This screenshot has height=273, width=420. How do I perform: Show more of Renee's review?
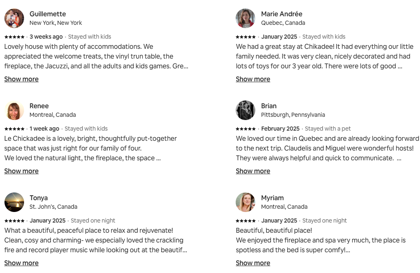point(22,171)
